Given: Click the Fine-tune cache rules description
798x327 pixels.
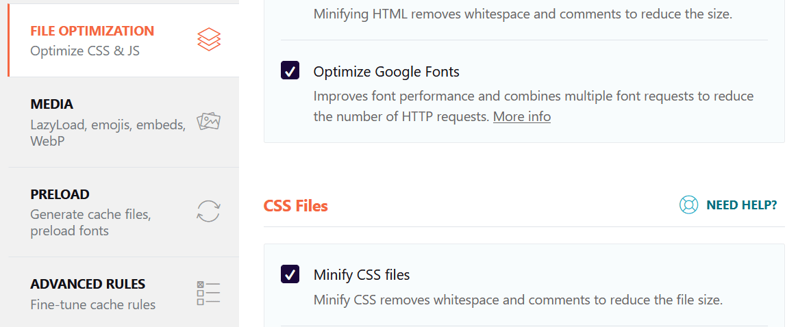Looking at the screenshot, I should [x=92, y=304].
